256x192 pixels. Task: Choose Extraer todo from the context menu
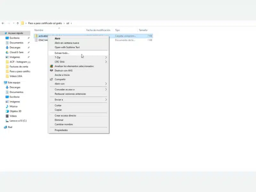click(62, 53)
